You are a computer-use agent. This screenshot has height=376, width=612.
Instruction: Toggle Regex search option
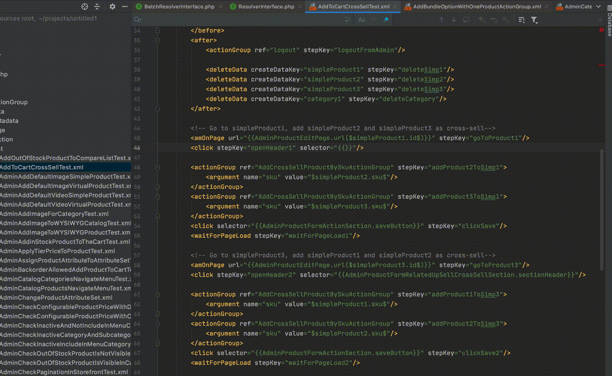pyautogui.click(x=386, y=20)
